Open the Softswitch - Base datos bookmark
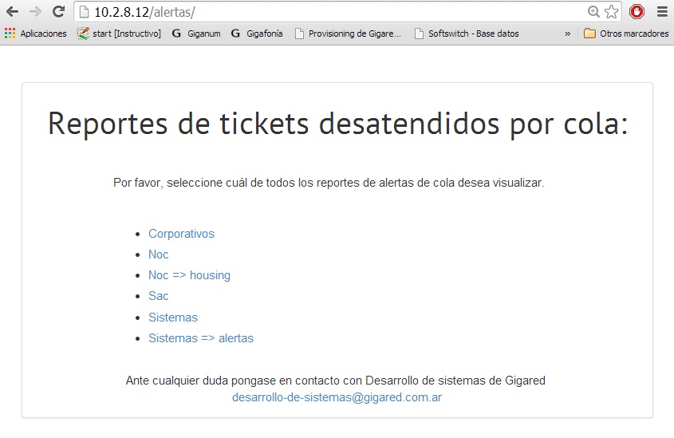The image size is (674, 438). tap(467, 34)
